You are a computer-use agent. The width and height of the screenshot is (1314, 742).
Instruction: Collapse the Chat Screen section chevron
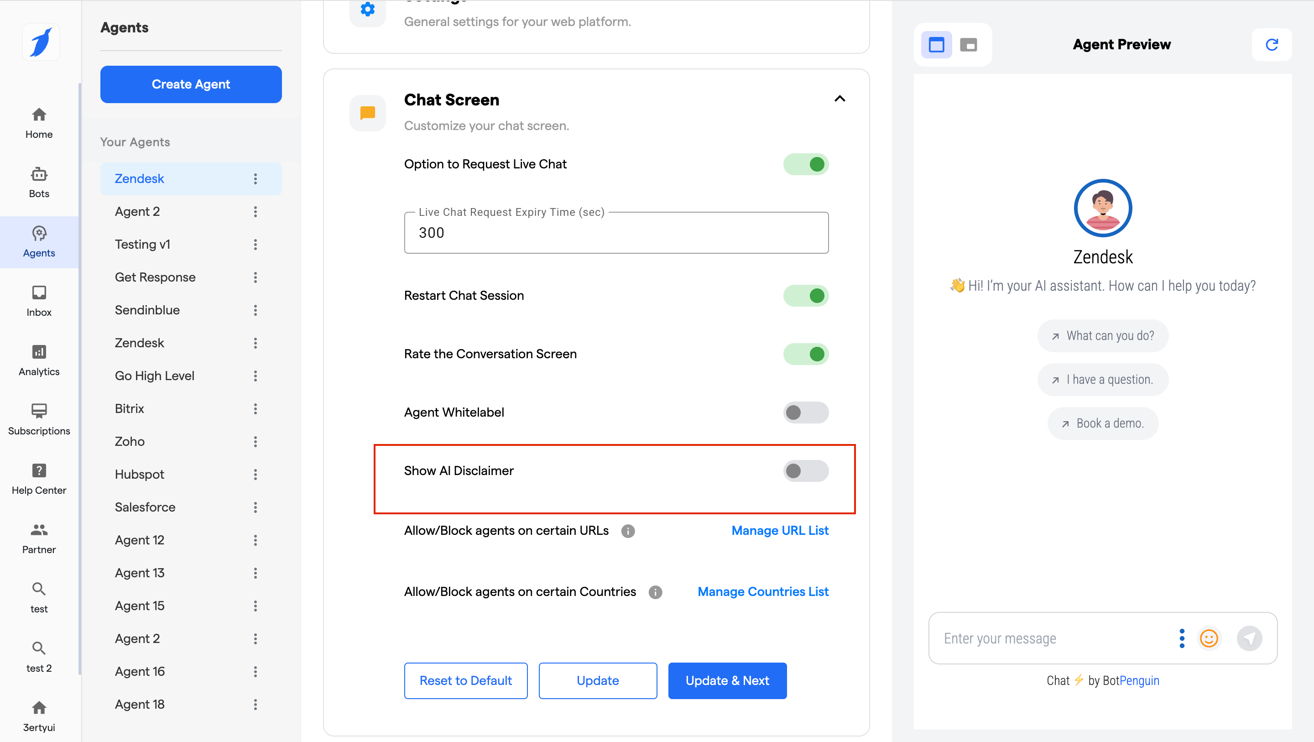click(x=839, y=99)
